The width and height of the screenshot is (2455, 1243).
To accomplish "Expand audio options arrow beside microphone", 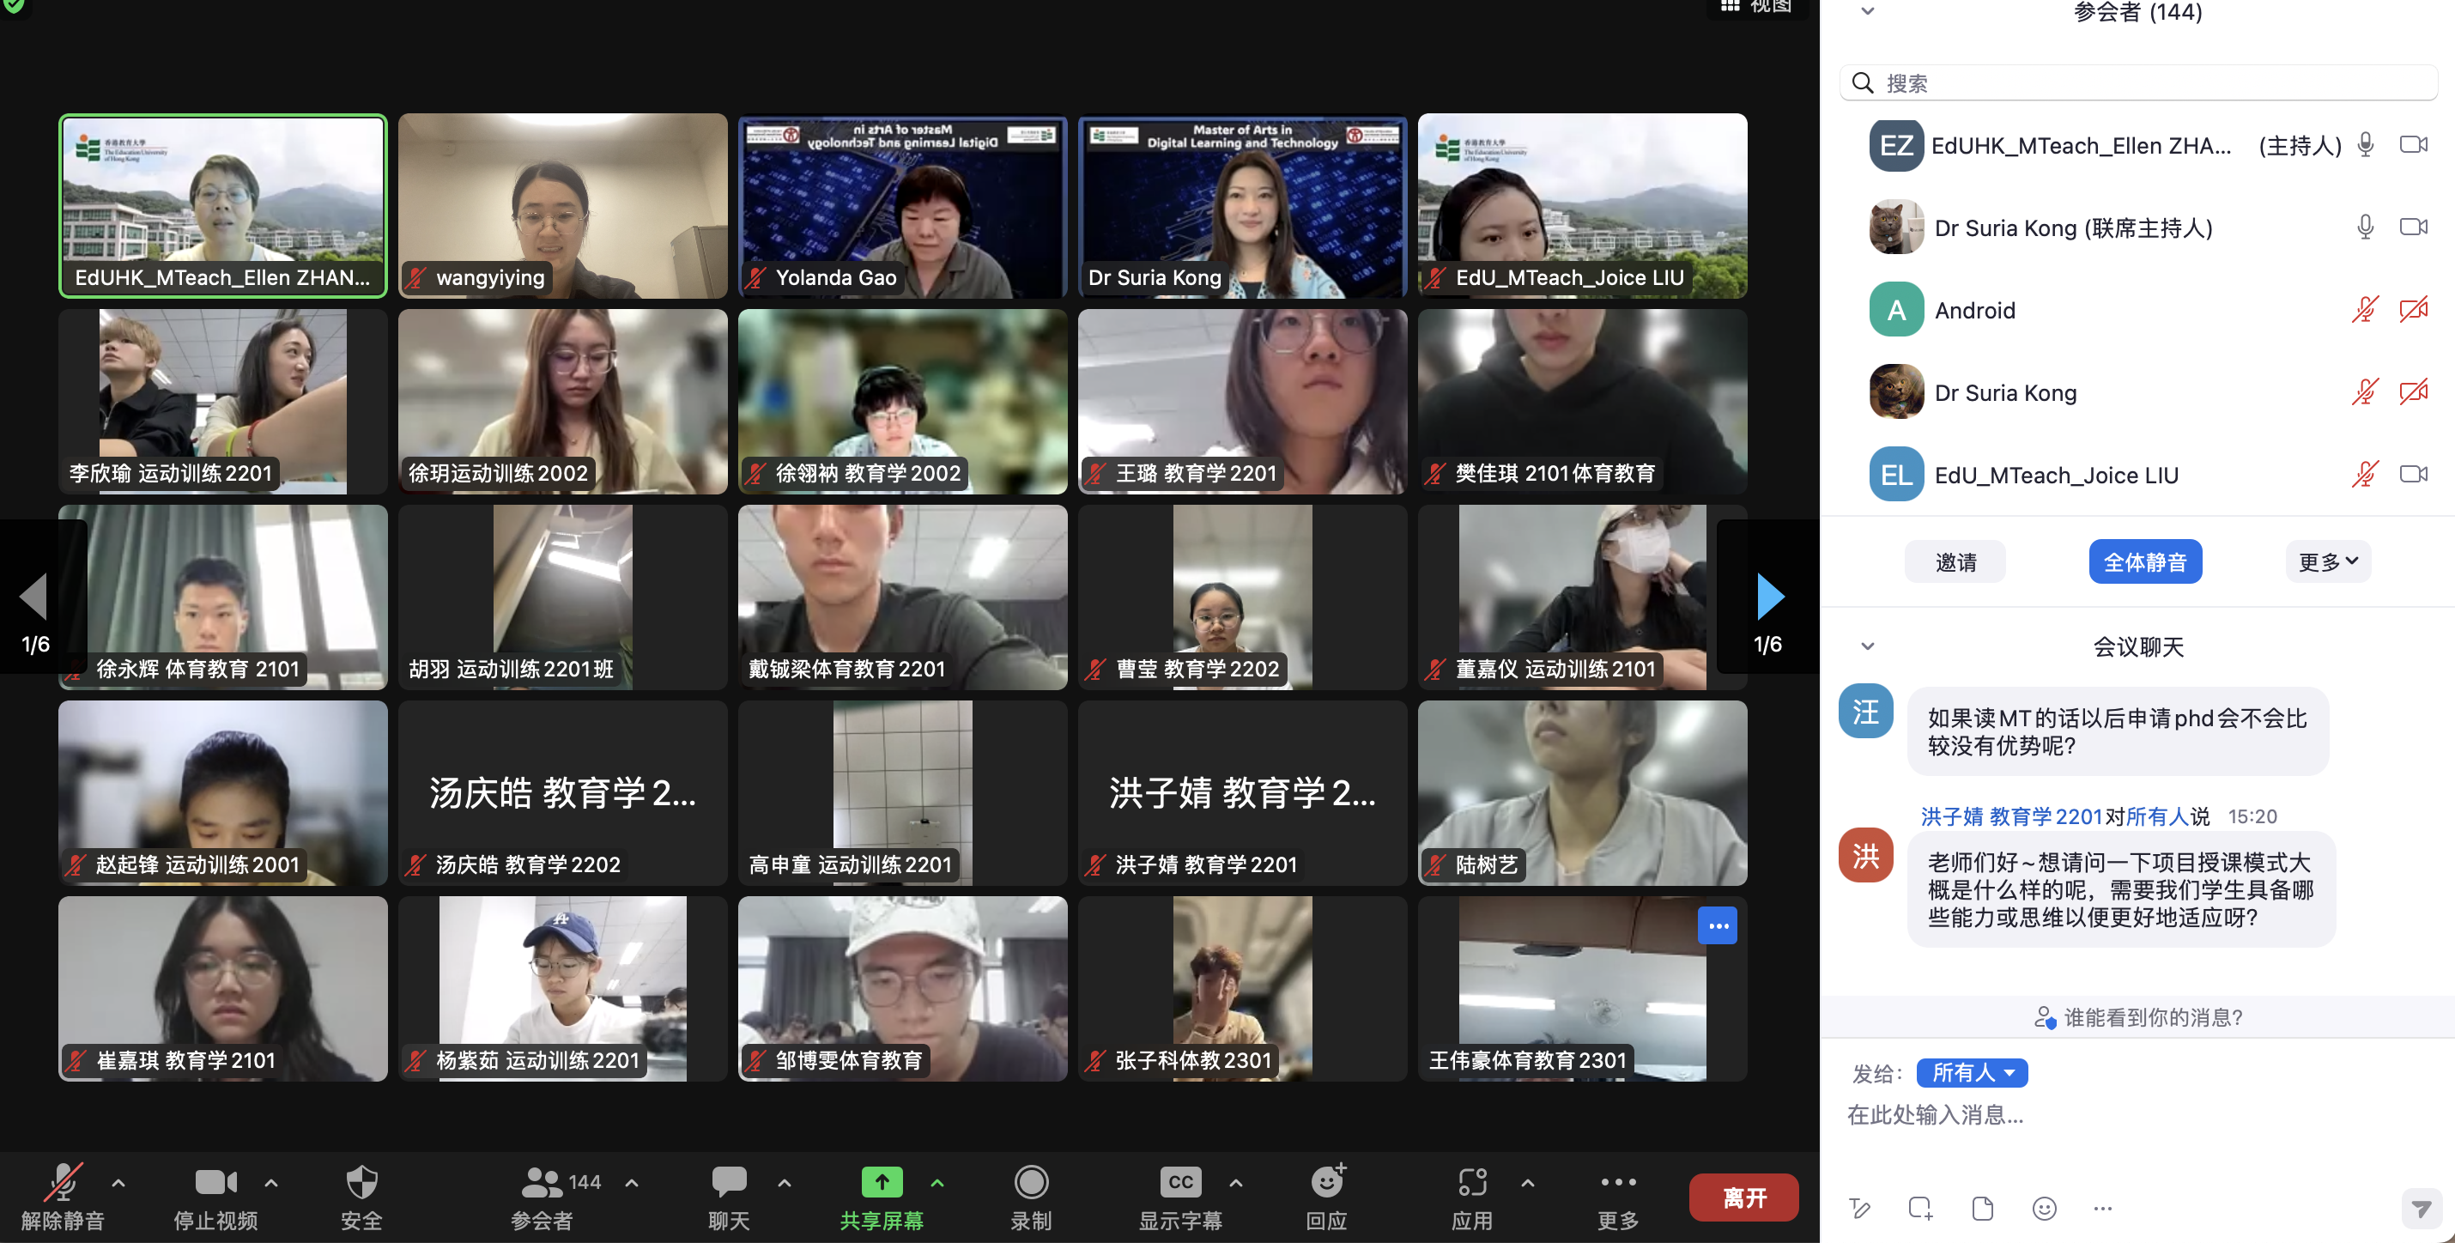I will (118, 1183).
